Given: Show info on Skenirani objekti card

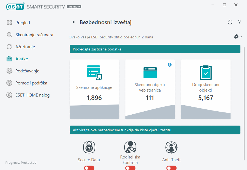Looking at the screenshot, I should (170, 65).
